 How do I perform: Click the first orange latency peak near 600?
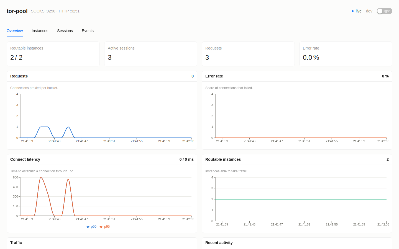[x=41, y=178]
